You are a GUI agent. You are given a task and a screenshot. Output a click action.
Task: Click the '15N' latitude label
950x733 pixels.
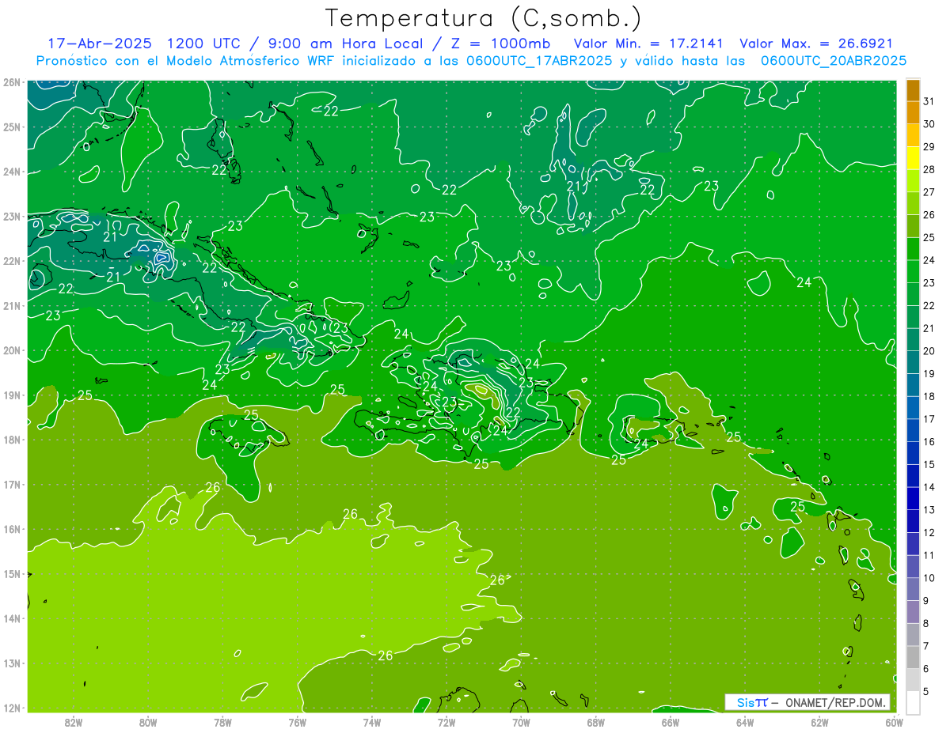pyautogui.click(x=12, y=574)
